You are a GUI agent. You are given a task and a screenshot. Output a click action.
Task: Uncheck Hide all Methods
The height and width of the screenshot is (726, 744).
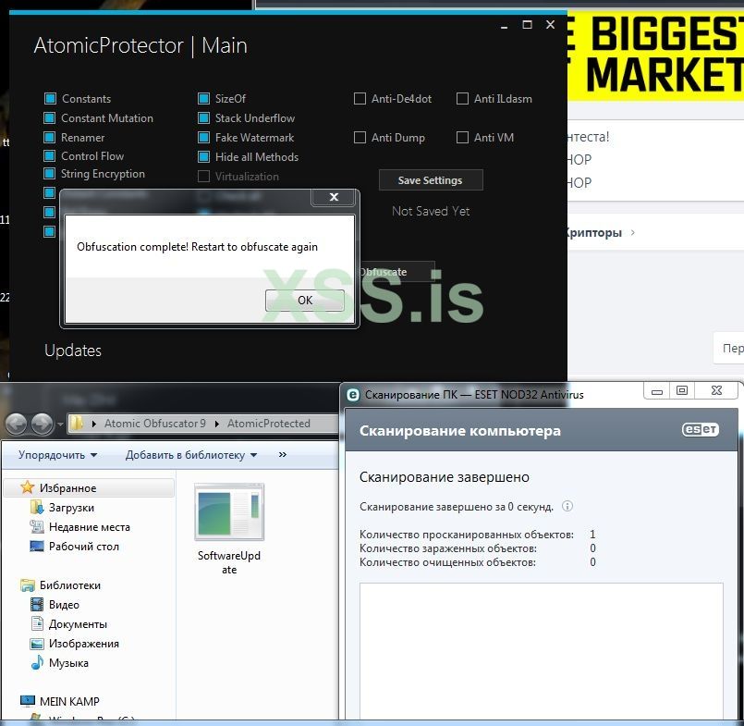(203, 156)
